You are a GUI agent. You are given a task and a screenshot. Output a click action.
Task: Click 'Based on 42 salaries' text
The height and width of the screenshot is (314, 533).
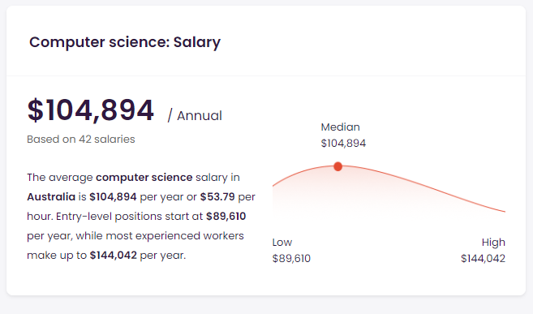(81, 140)
